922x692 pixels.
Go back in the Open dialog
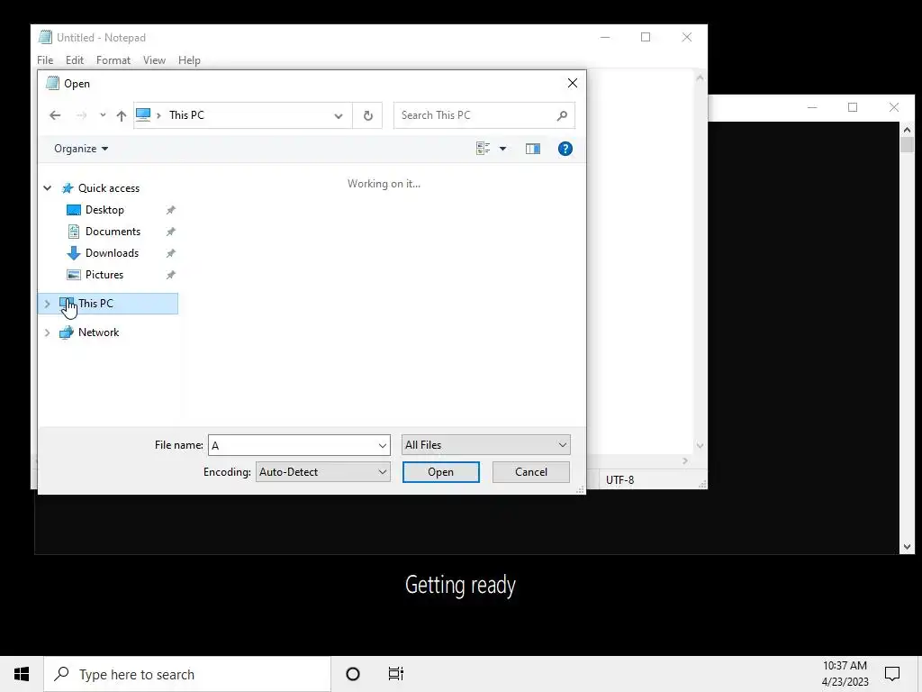coord(55,115)
